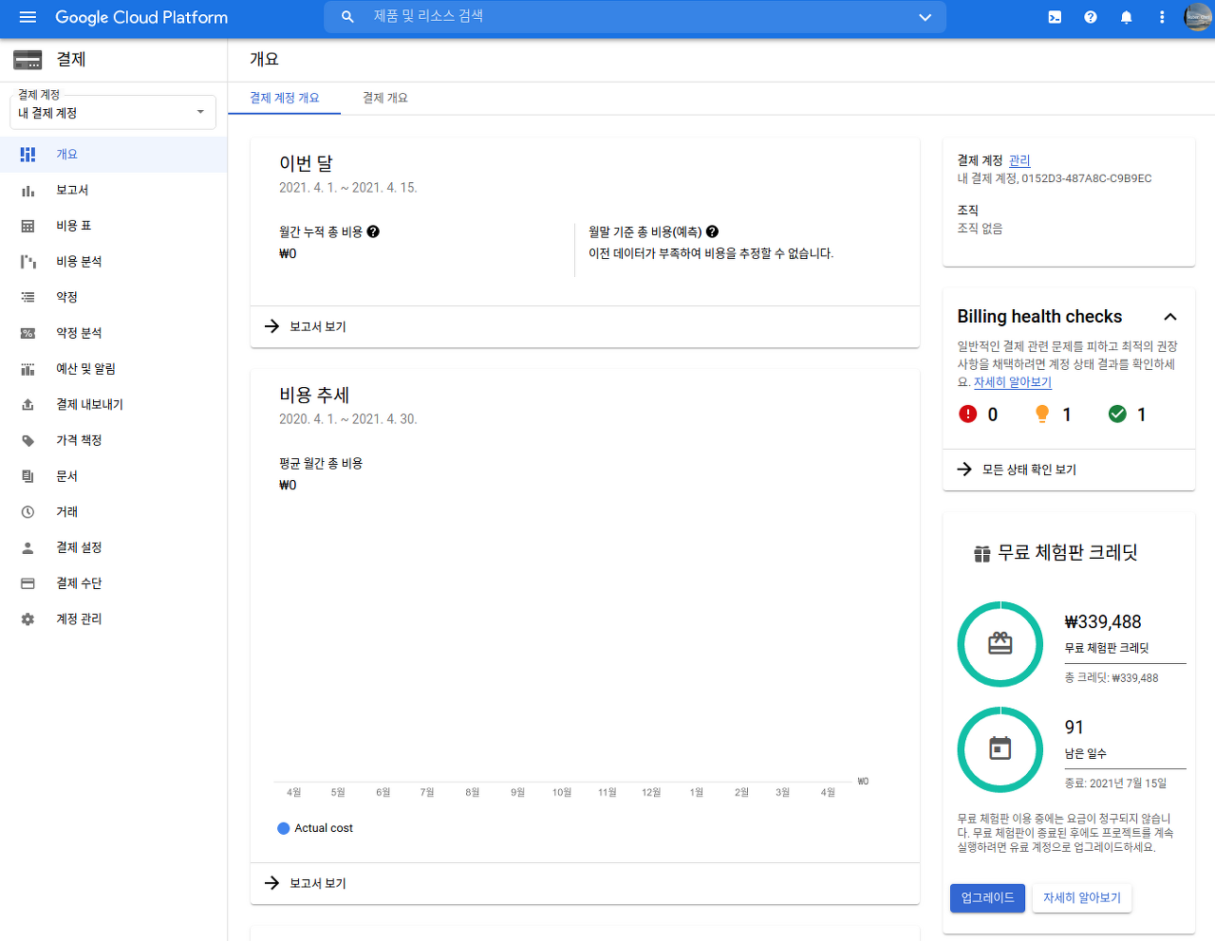Click the 약정 분석 percent icon
The height and width of the screenshot is (941, 1215).
point(28,333)
